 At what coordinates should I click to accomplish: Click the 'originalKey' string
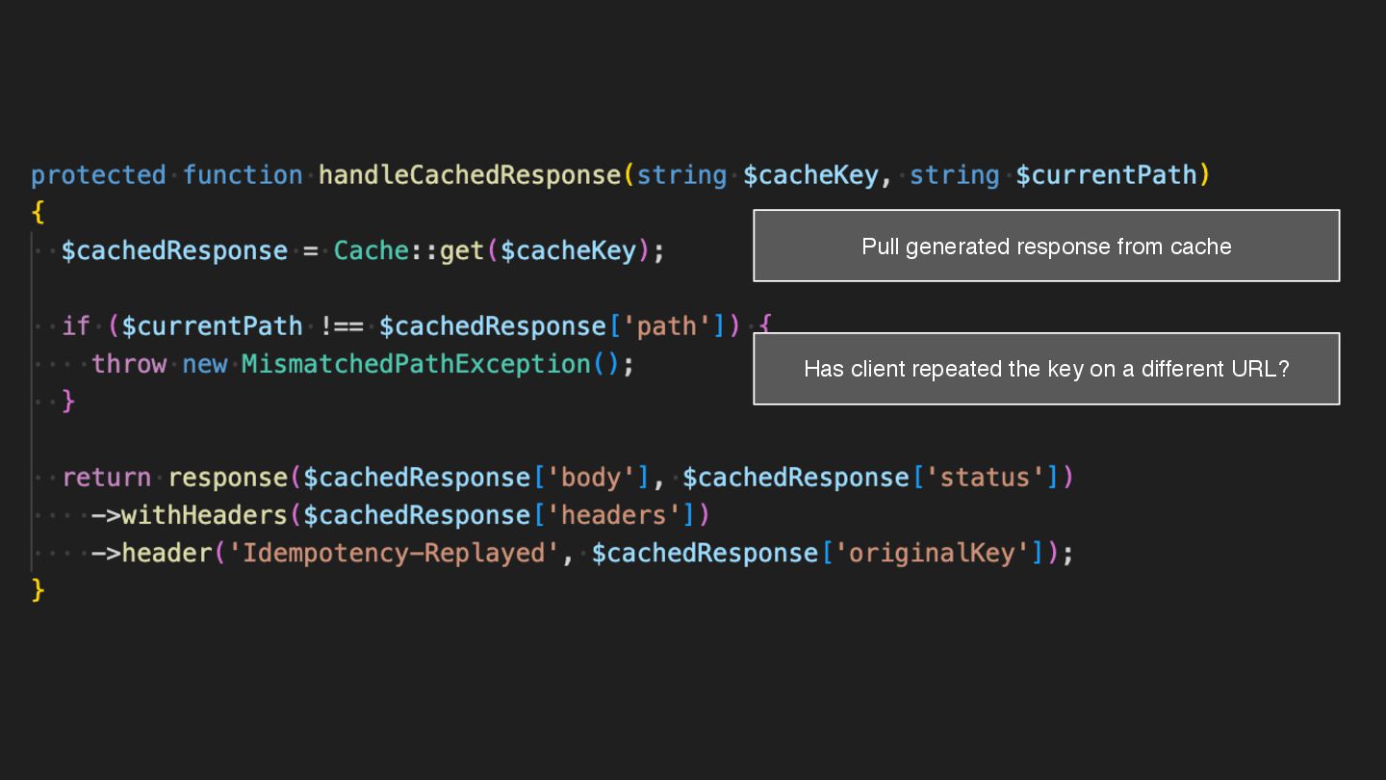pyautogui.click(x=932, y=553)
